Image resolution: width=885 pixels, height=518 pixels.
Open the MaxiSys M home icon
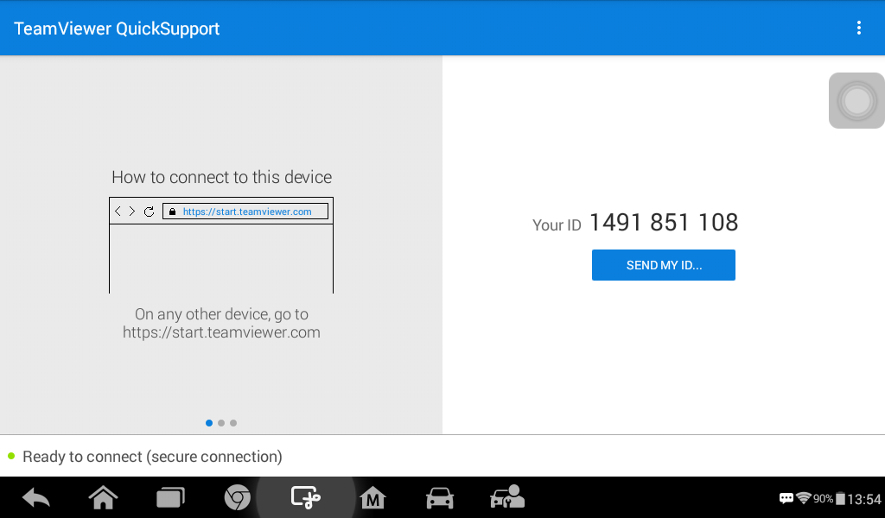pos(372,497)
